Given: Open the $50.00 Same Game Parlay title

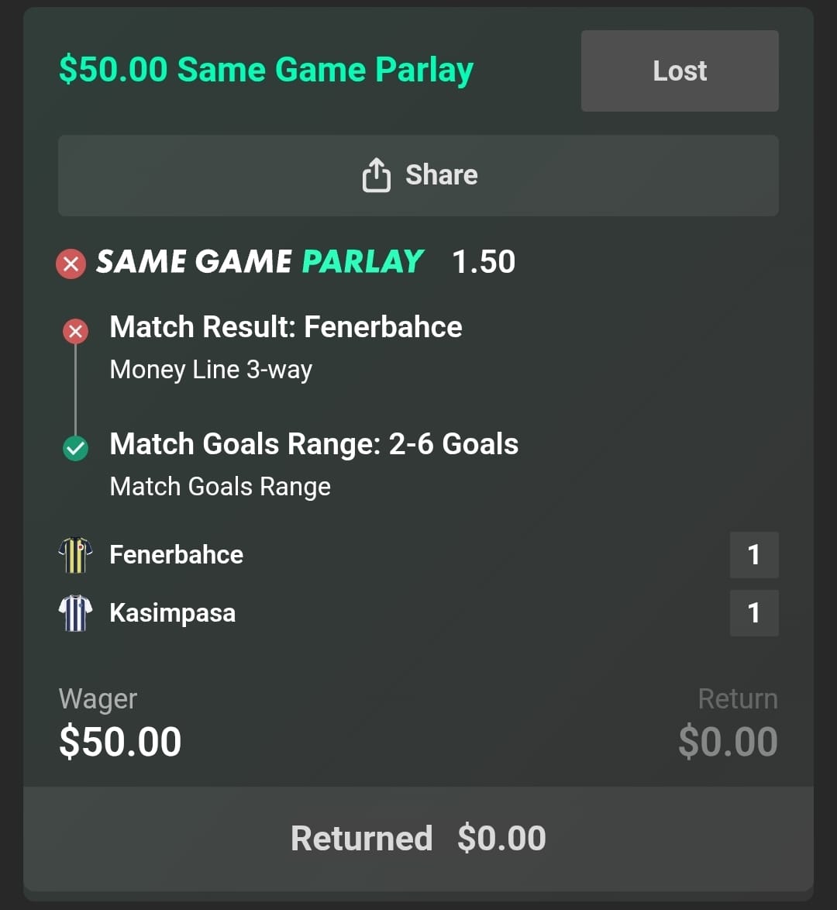Looking at the screenshot, I should pyautogui.click(x=266, y=70).
